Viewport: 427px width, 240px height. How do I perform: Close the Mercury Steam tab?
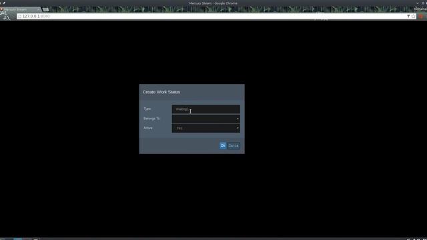click(x=39, y=9)
